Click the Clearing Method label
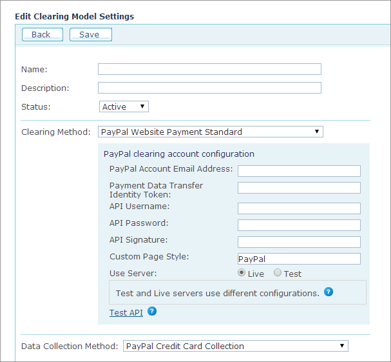This screenshot has height=362, width=391. [x=56, y=132]
